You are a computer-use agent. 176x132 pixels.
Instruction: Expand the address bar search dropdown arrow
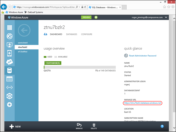80,7
